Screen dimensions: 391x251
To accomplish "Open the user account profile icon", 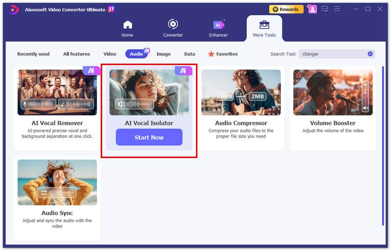I will (312, 9).
